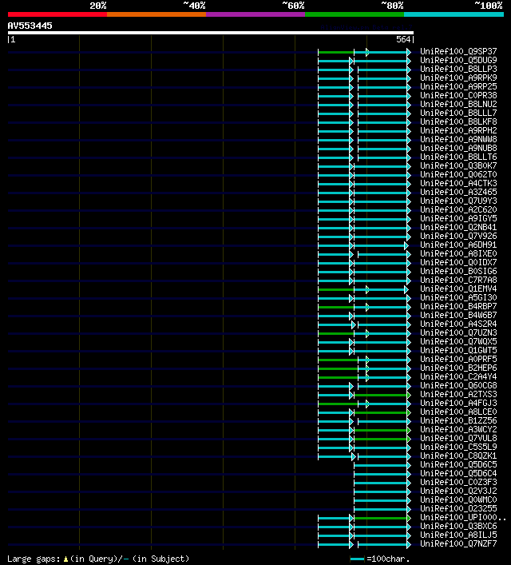Select the UniRef100_A0PRF5 label

point(458,359)
